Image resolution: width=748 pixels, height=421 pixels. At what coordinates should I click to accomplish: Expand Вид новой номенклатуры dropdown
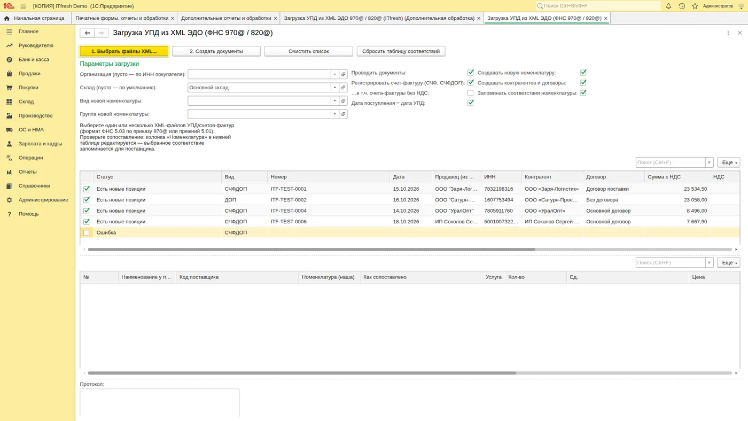click(x=335, y=100)
